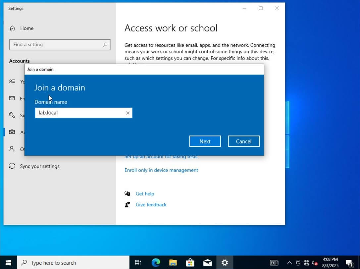Open the Give feedback link

coord(151,204)
